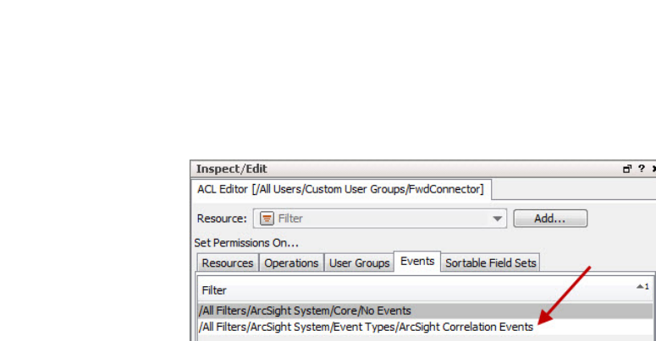Switch to the Operations tab
Image resolution: width=656 pixels, height=341 pixels.
[291, 263]
